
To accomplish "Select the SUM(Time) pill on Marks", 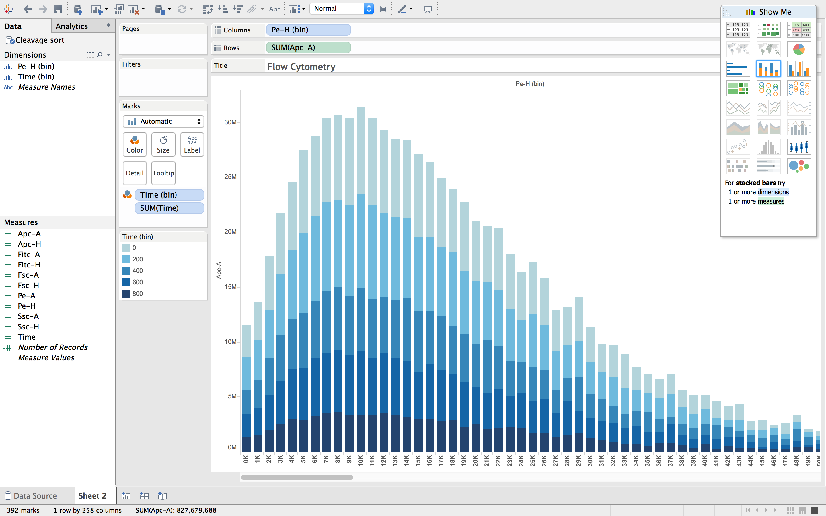I will pyautogui.click(x=169, y=208).
